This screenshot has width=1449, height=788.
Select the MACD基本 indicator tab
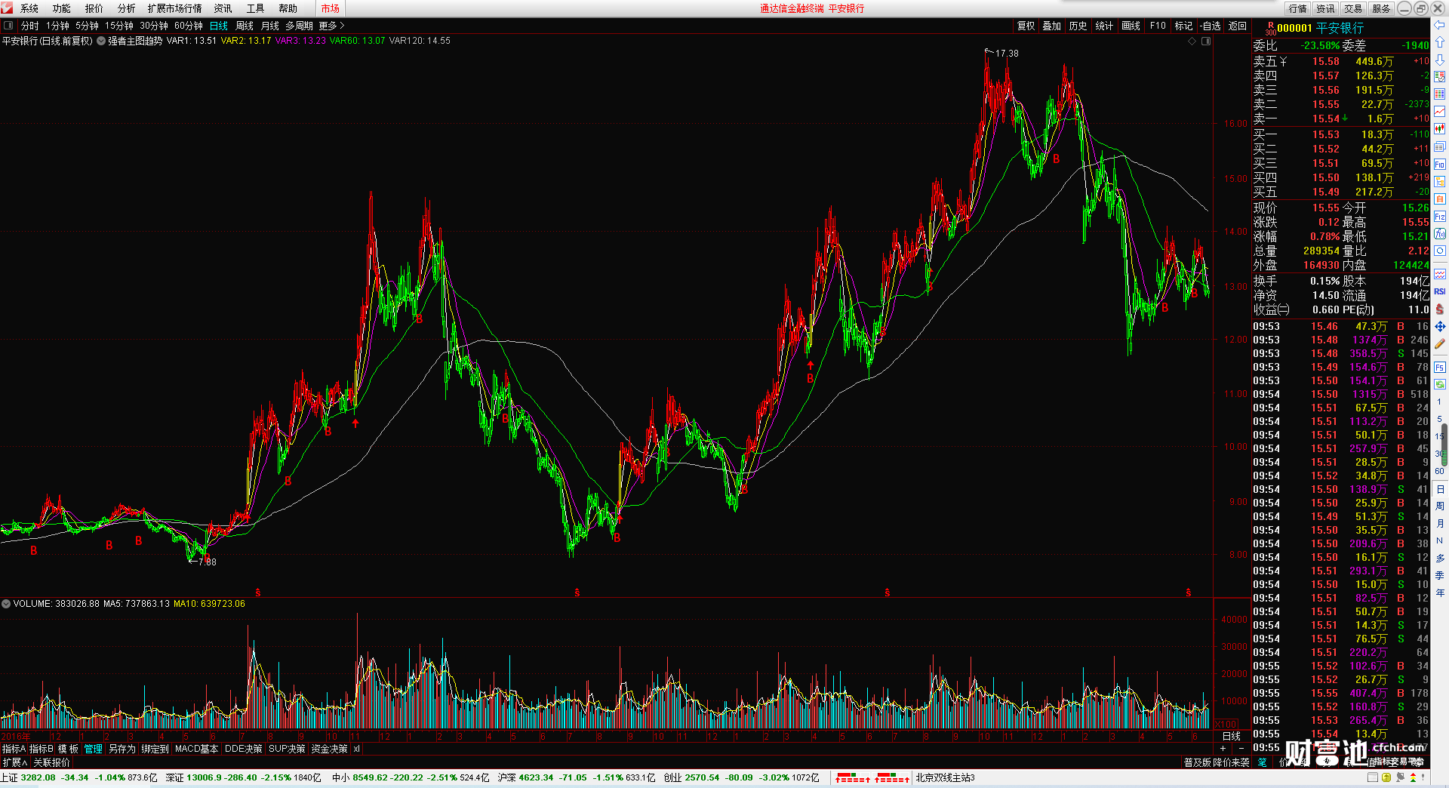[196, 749]
